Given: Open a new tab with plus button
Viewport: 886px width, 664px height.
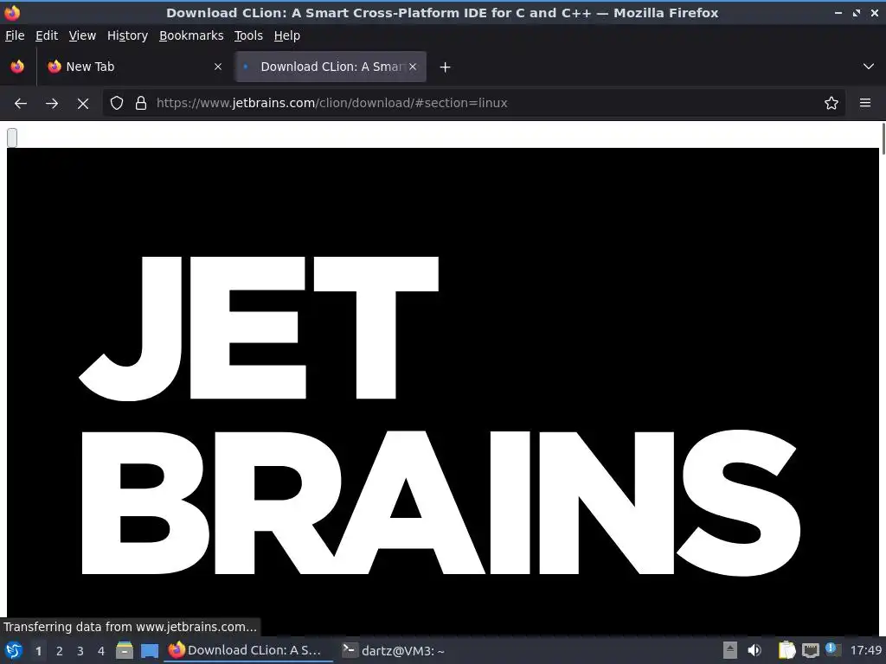Looking at the screenshot, I should pos(446,67).
